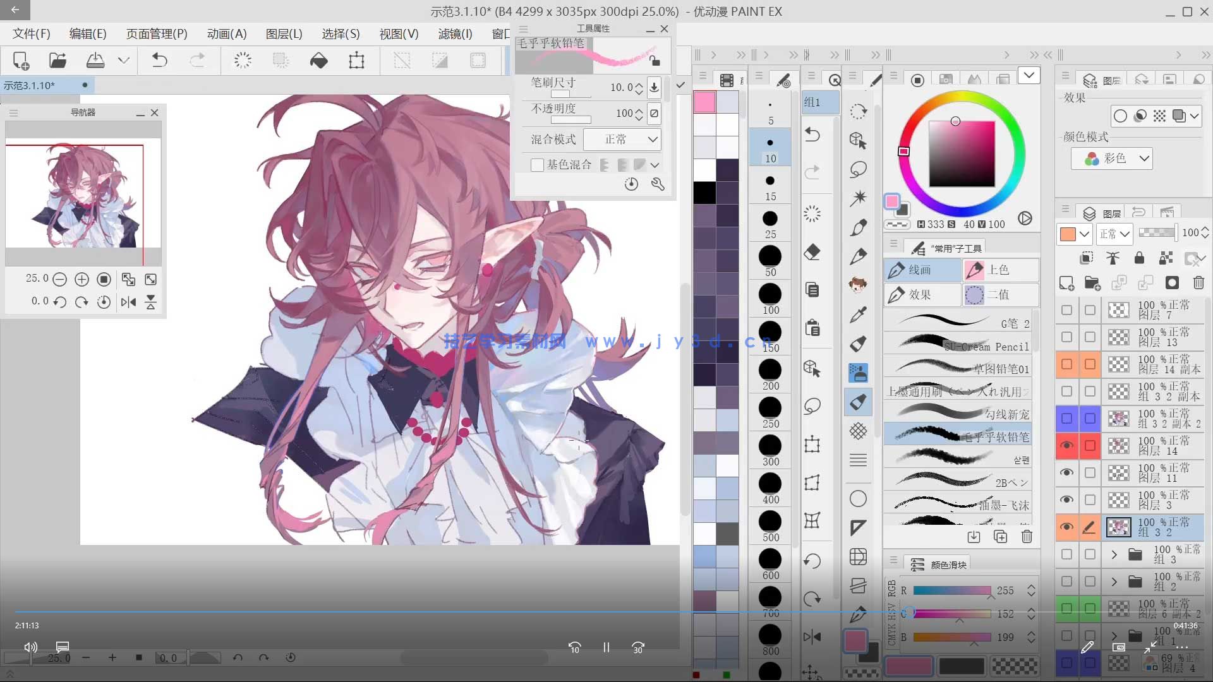Click the open file folder icon
This screenshot has height=682, width=1213.
[x=57, y=61]
